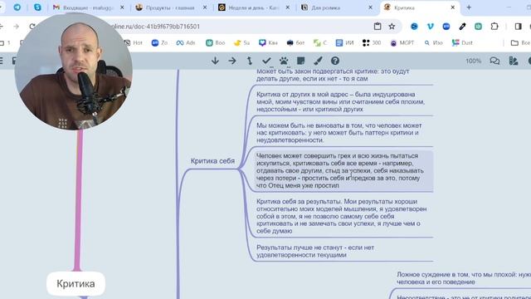The height and width of the screenshot is (299, 531).
Task: Close the Для ролика tab
Action: click(x=370, y=7)
